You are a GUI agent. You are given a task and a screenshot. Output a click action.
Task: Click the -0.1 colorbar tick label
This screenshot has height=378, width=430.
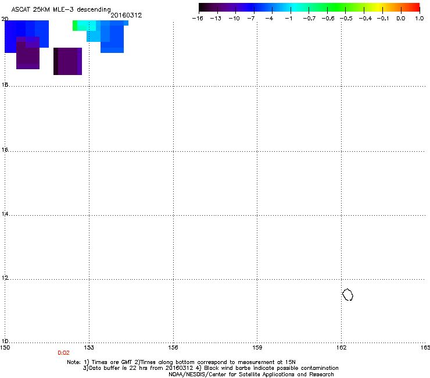click(383, 19)
